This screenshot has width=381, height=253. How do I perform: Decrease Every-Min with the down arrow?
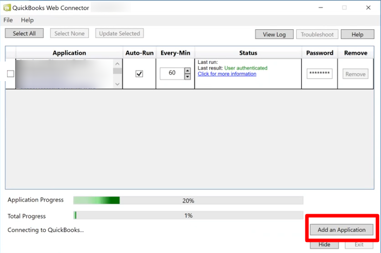coord(187,77)
